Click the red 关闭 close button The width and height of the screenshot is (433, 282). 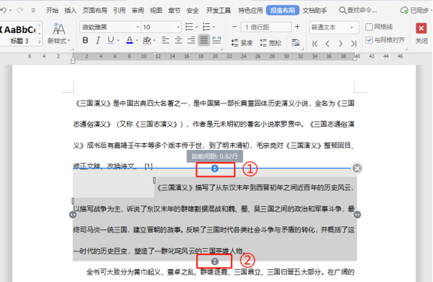[x=422, y=28]
